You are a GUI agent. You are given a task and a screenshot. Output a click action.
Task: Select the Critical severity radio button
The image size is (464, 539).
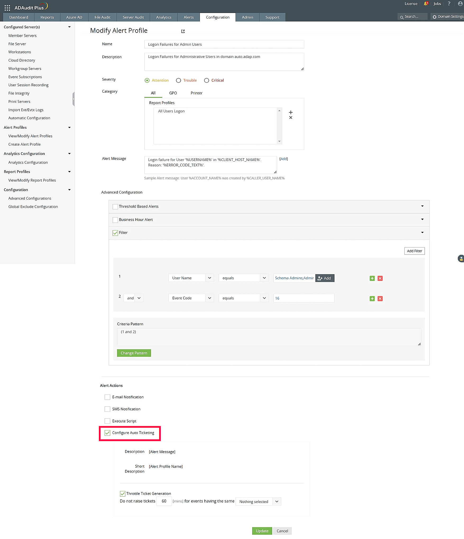206,80
